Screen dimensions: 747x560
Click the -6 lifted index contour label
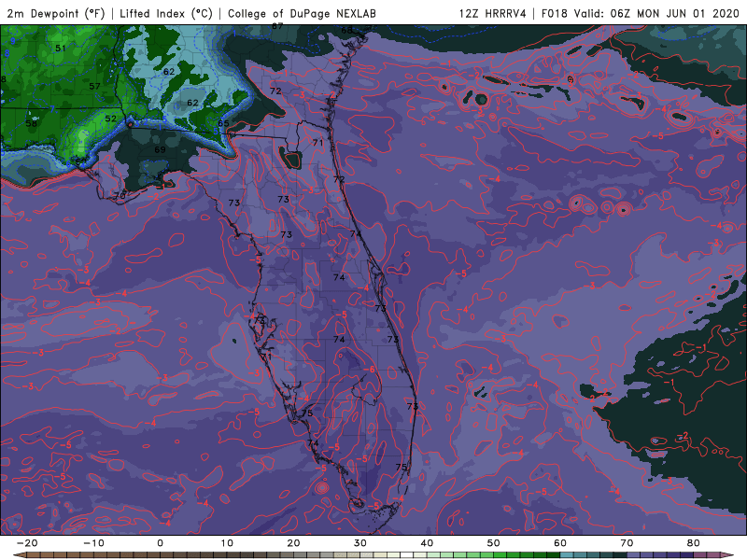point(371,370)
